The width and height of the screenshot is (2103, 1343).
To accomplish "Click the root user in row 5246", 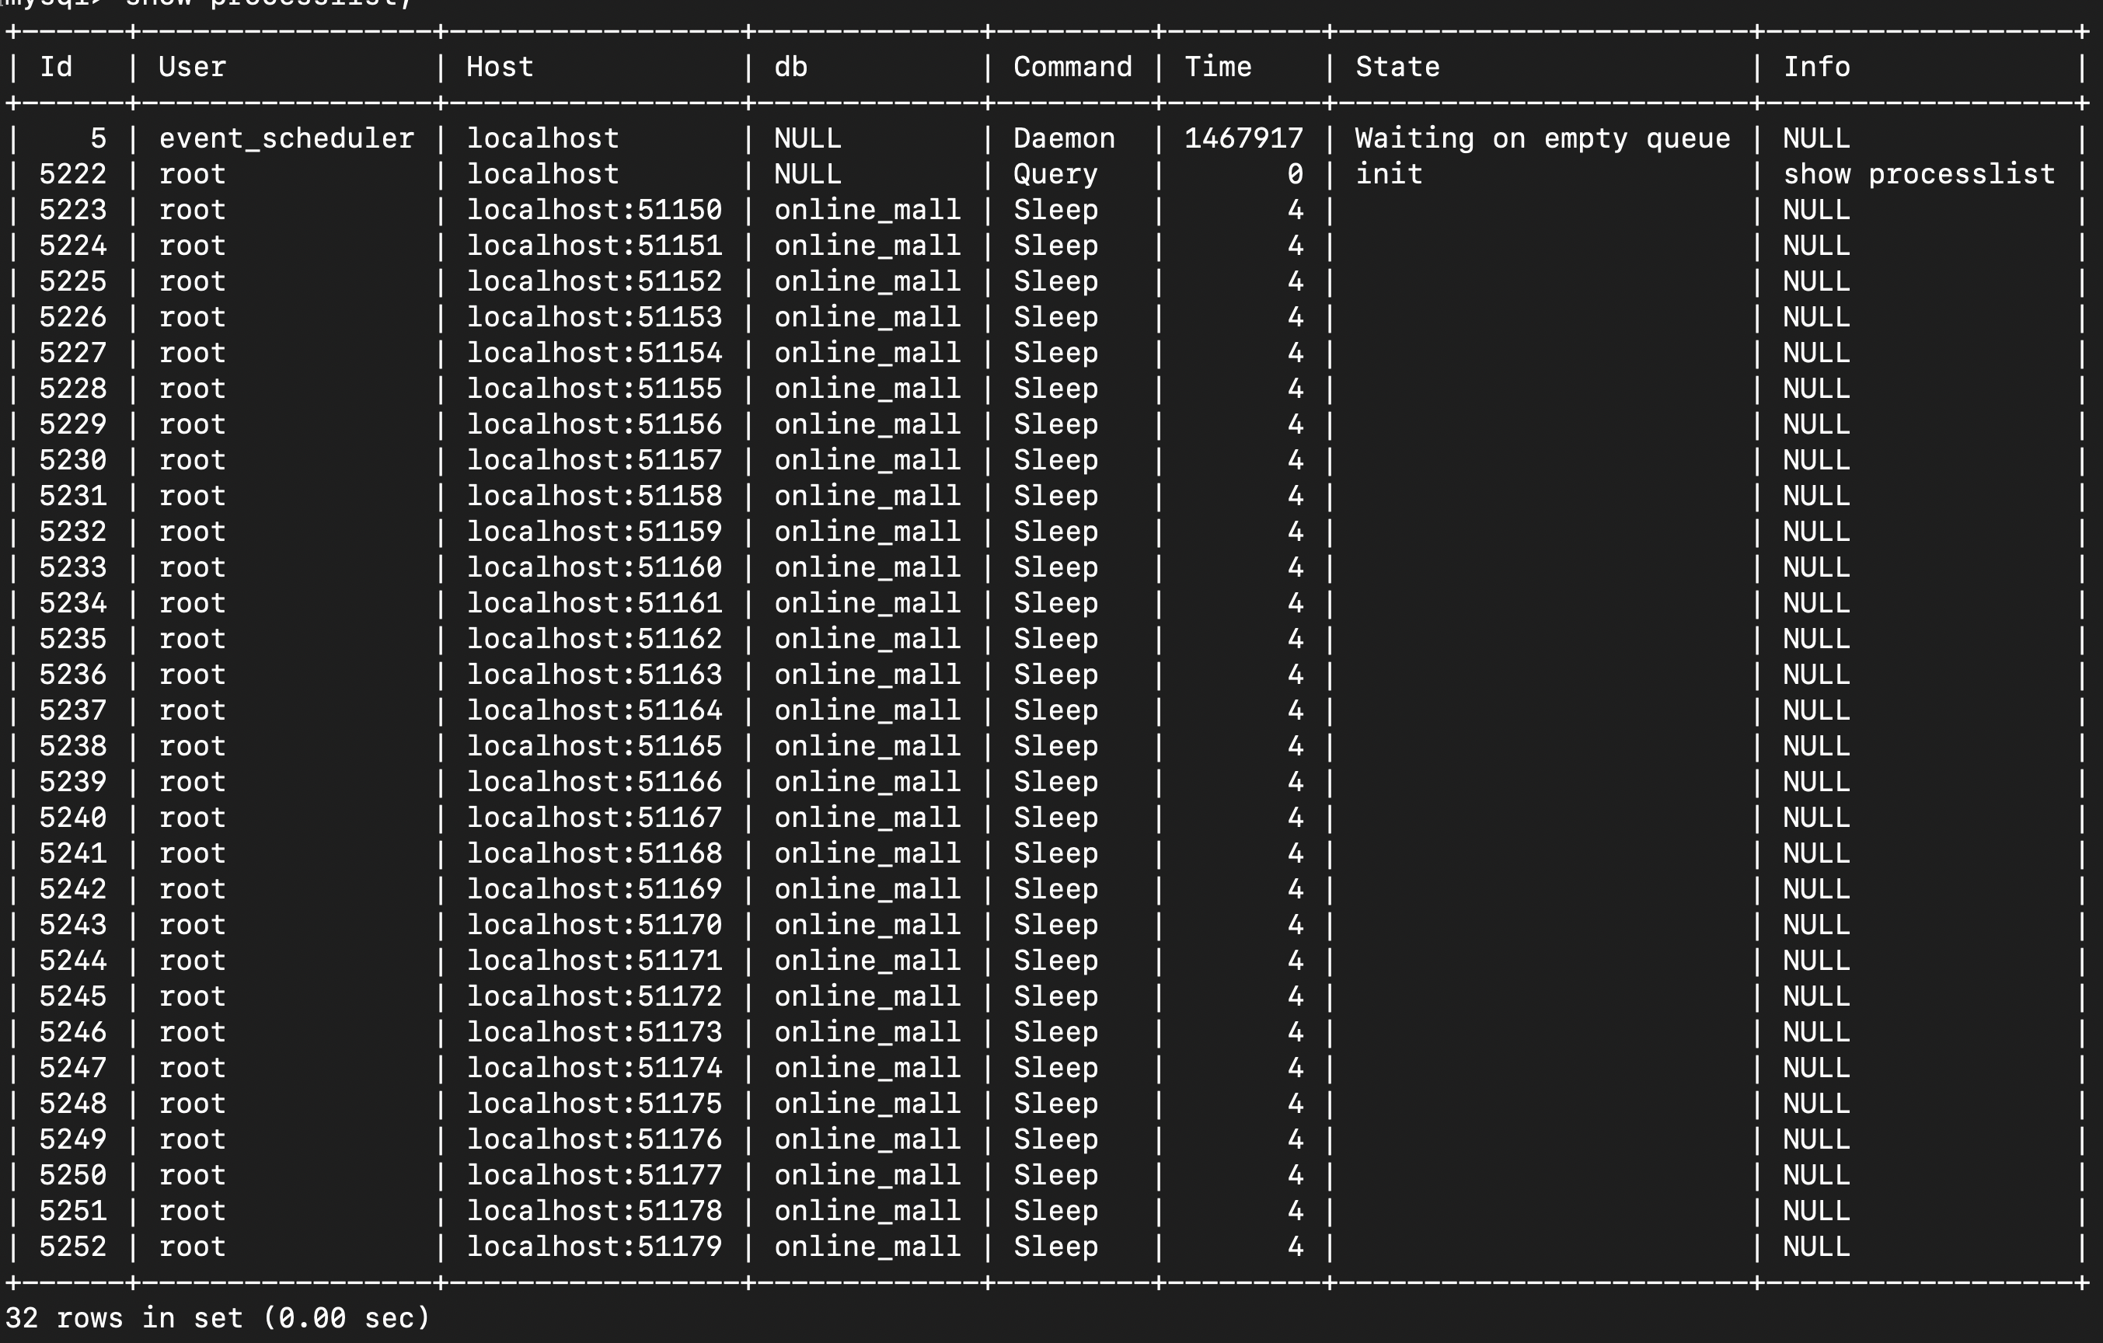I will point(192,1034).
